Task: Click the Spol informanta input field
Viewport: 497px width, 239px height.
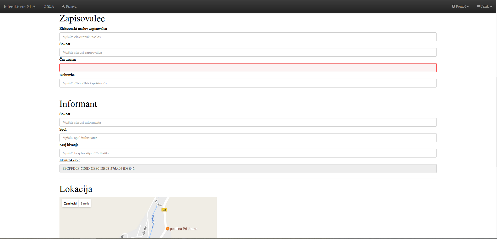Action: click(x=248, y=138)
